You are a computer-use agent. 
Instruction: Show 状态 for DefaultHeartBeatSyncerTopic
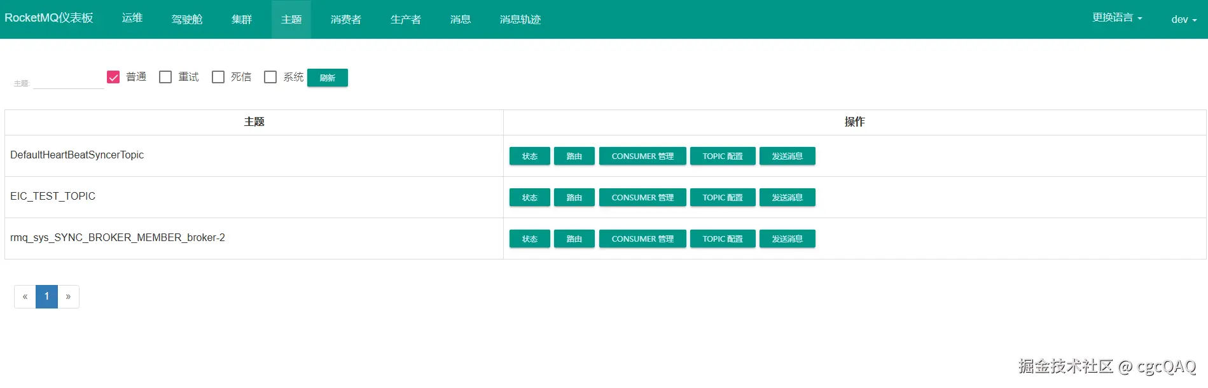pos(530,156)
